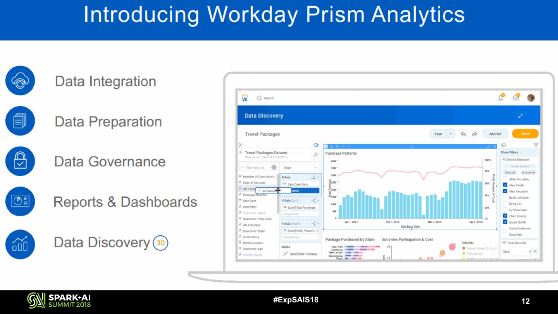Uncheck the Chen Huang filter box

pos(505,216)
